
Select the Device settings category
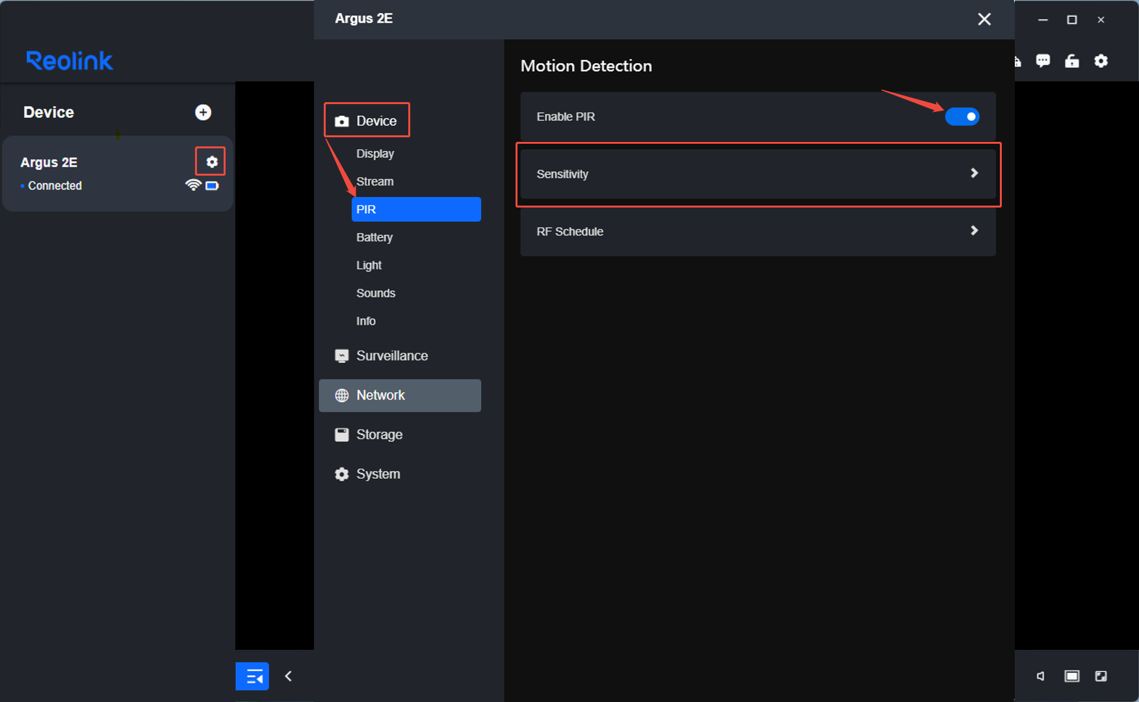coord(367,121)
